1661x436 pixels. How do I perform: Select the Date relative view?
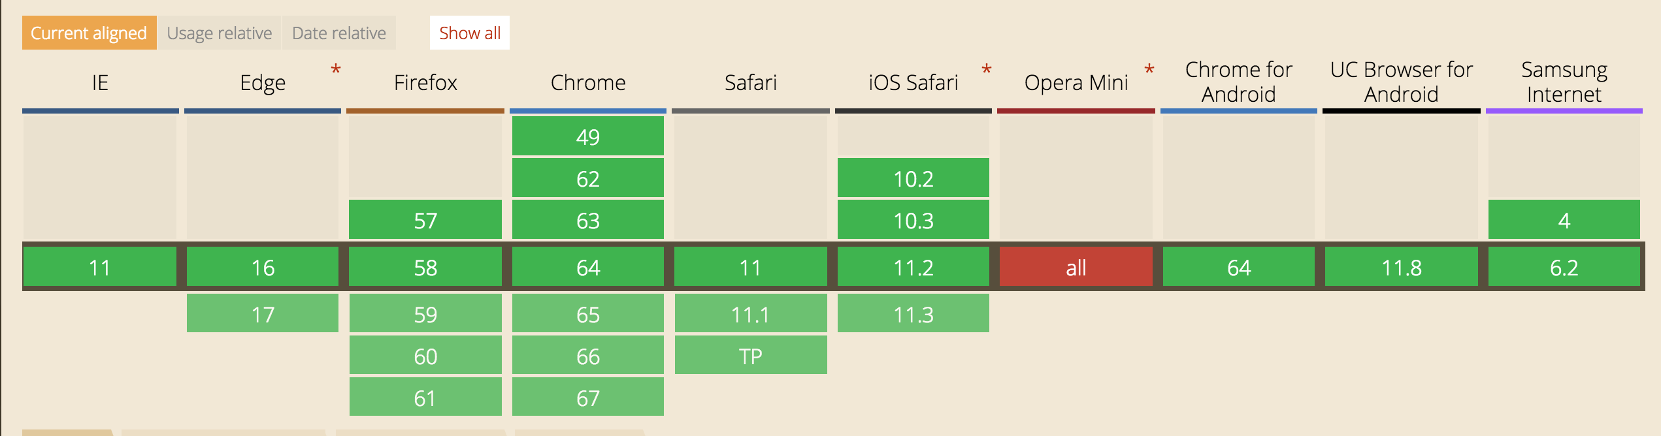click(x=338, y=33)
